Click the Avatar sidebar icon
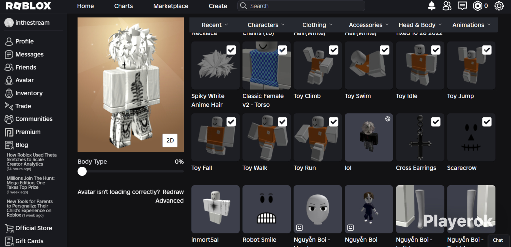 9,80
